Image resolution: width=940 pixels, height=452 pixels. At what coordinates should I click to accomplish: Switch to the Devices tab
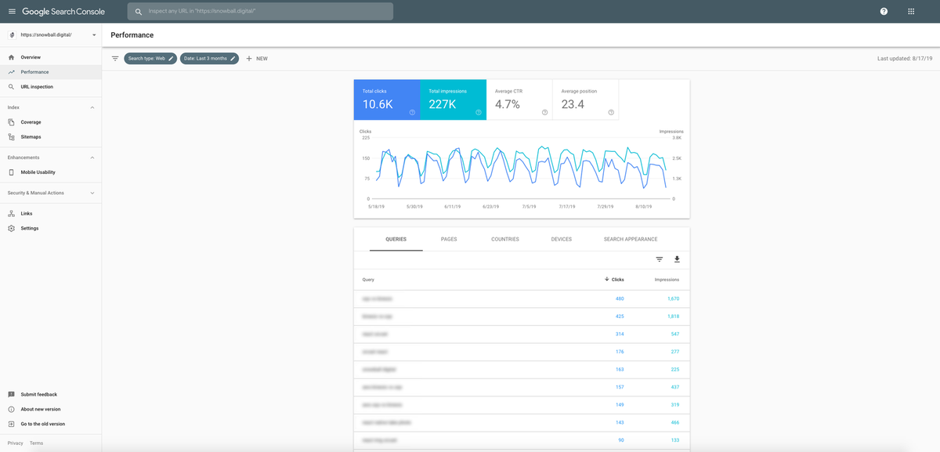[562, 239]
